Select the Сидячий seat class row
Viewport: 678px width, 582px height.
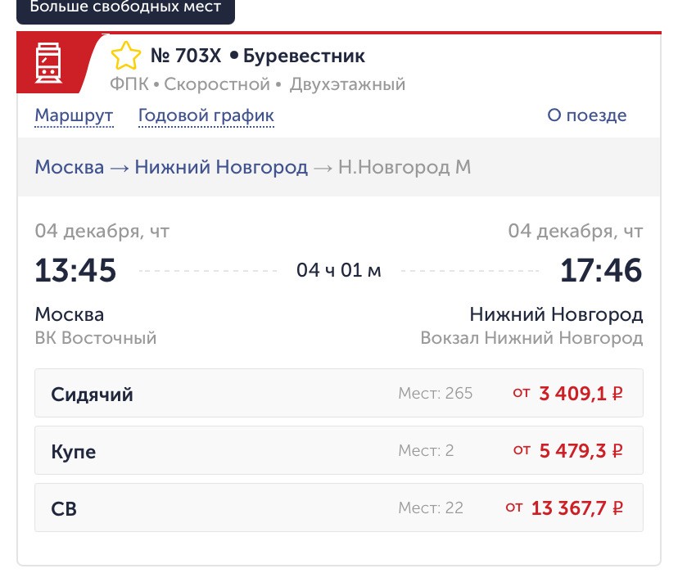[338, 393]
